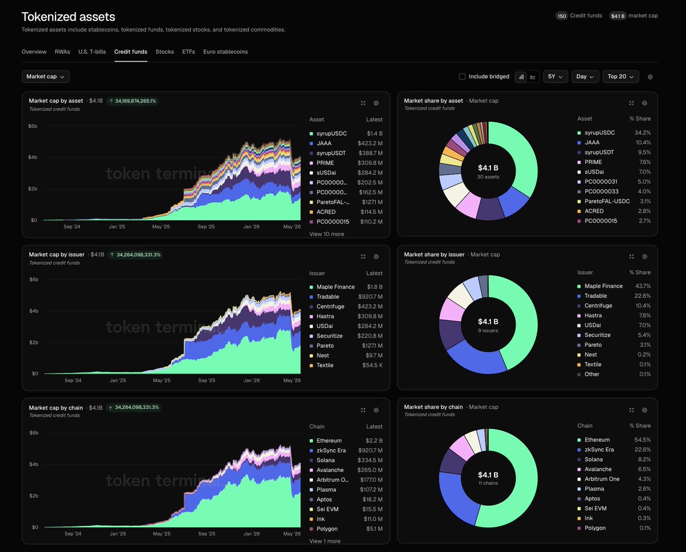686x552 pixels.
Task: Click syrupUSDC swatch in Market share by asset
Action: click(580, 133)
